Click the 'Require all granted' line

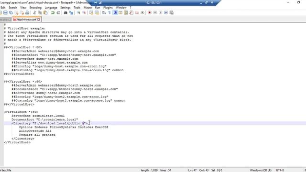point(37,135)
